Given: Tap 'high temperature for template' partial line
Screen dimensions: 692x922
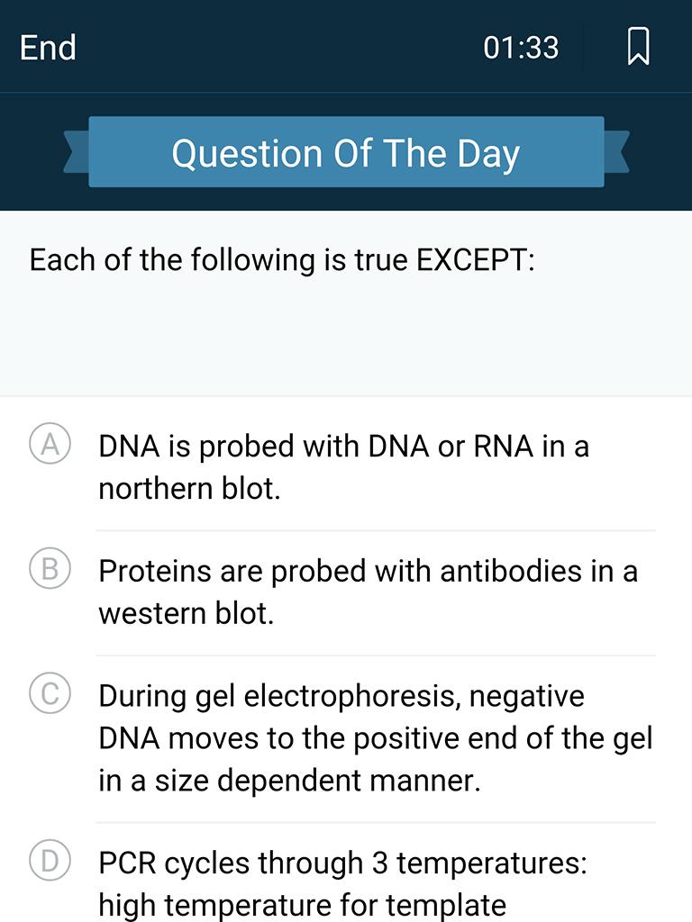Looking at the screenshot, I should click(303, 906).
